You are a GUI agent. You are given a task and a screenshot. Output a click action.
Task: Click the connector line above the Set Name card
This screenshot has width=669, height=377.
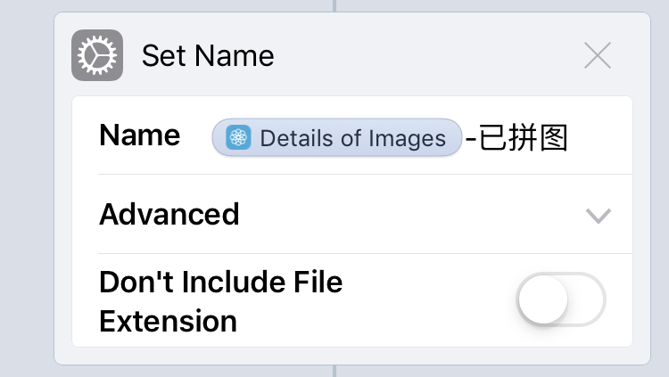[334, 5]
